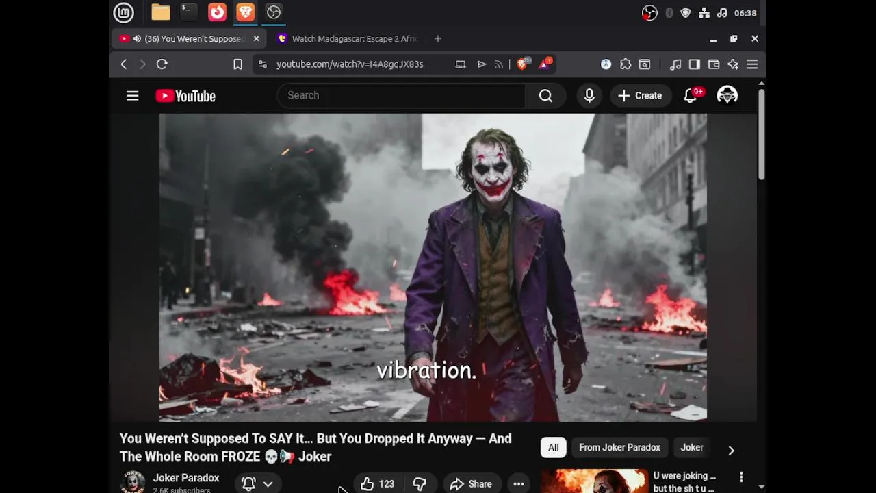Image resolution: width=876 pixels, height=493 pixels.
Task: Add video to Brave Playlist icon
Action: [482, 64]
